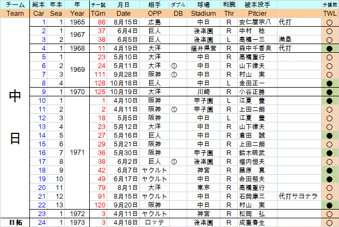Select the note 代打サヨナラ
This screenshot has height=227, width=339.
(x=298, y=197)
